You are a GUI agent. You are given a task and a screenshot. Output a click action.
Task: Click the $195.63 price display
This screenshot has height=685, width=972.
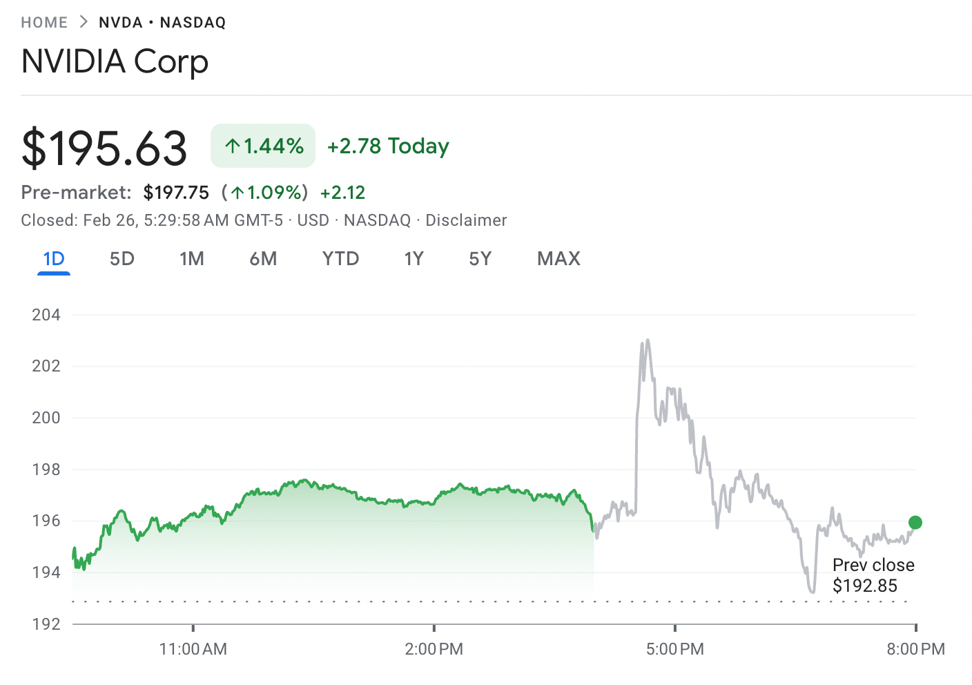[x=104, y=146]
